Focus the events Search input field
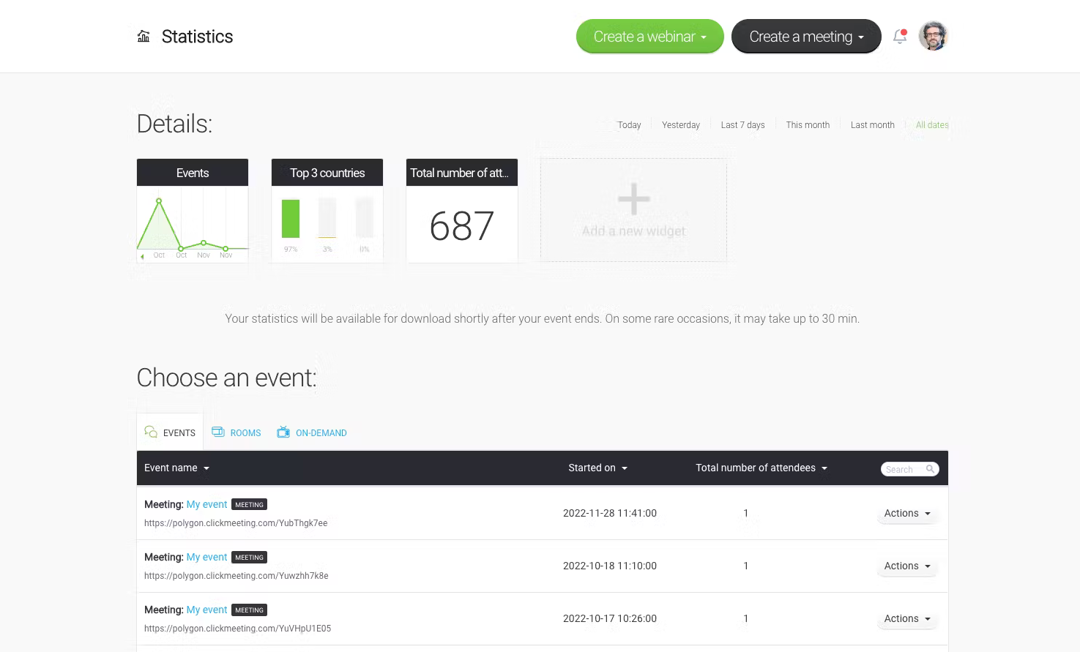The image size is (1080, 652). pyautogui.click(x=903, y=469)
